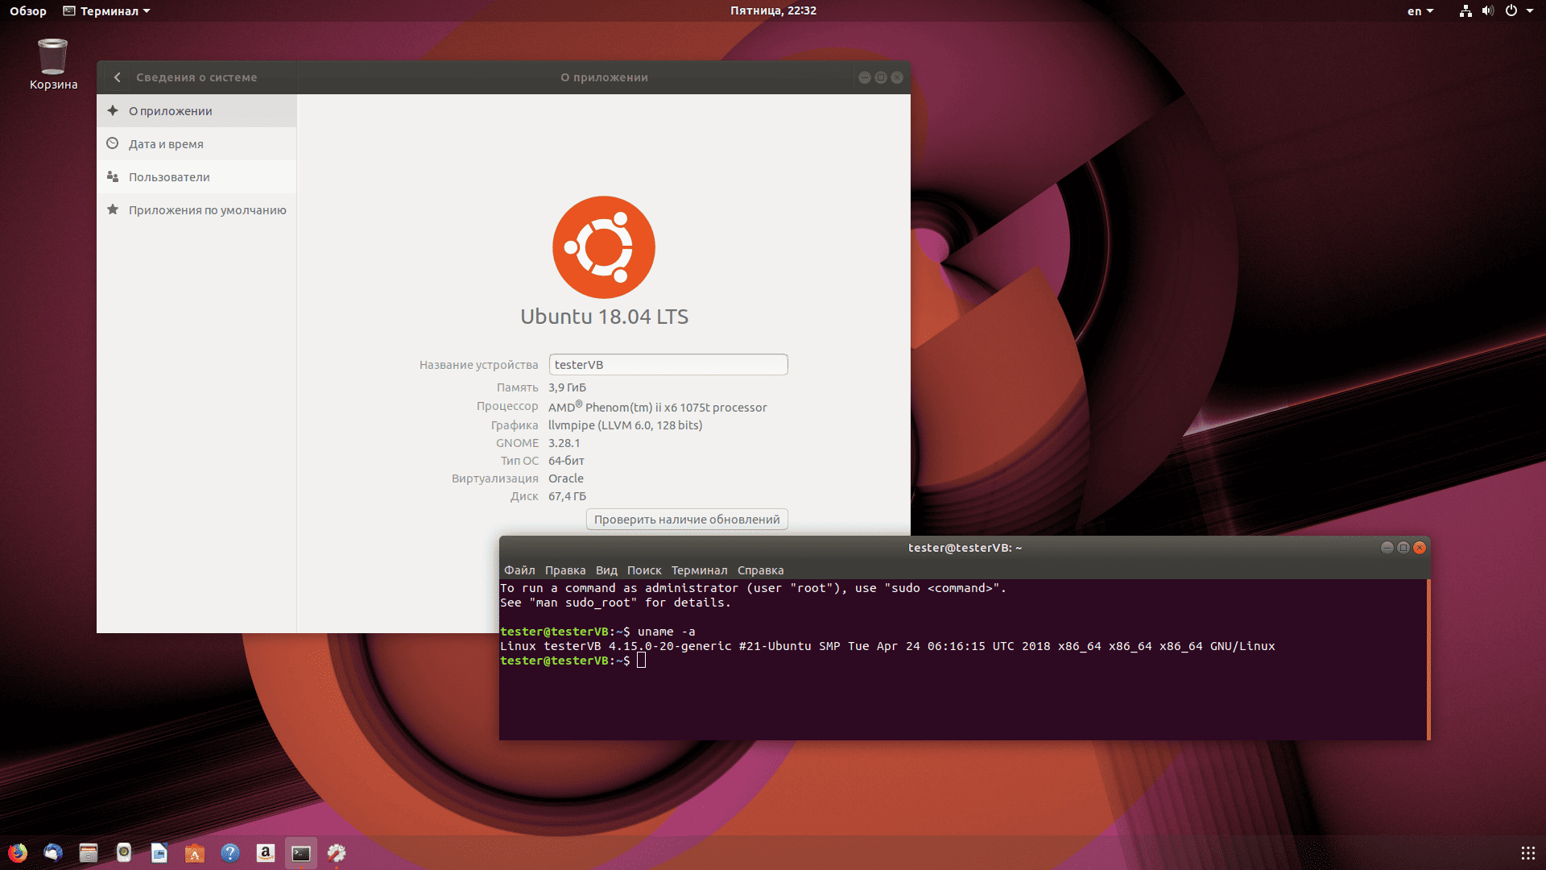Launch Firefox from the dock
Screen dimensions: 1546x870
18,853
